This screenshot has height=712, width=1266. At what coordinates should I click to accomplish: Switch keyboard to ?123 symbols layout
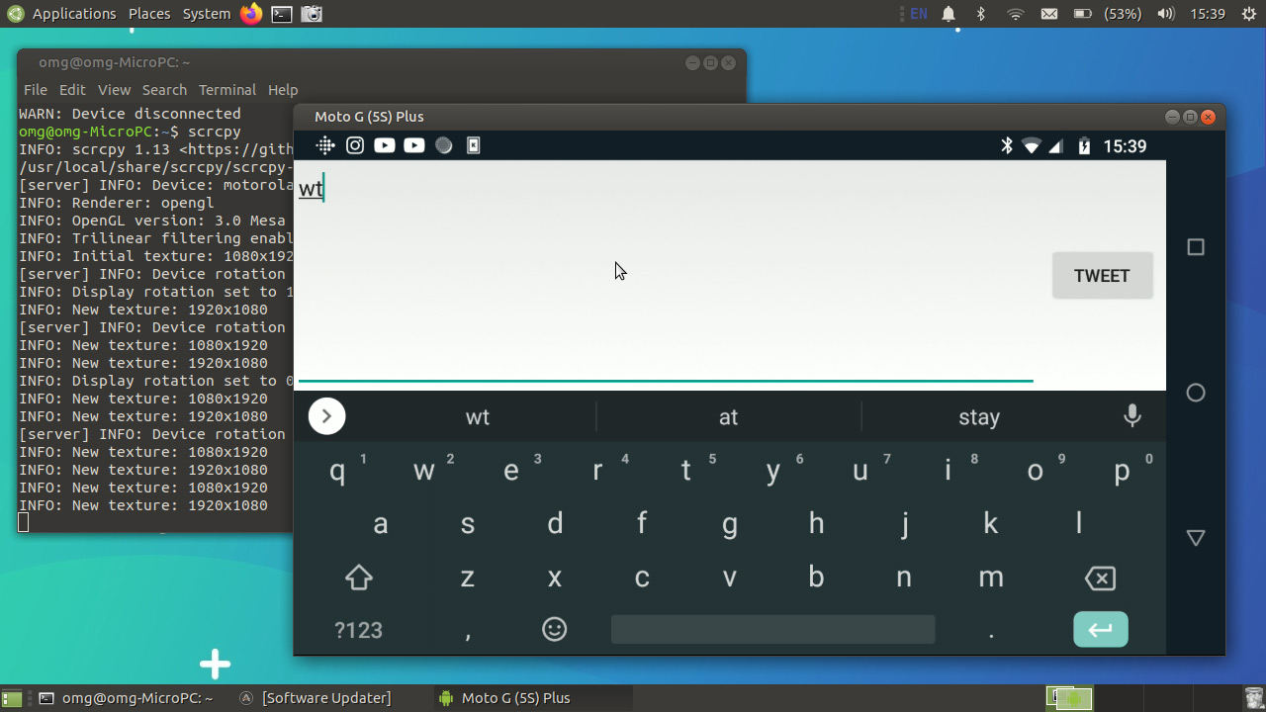(358, 630)
